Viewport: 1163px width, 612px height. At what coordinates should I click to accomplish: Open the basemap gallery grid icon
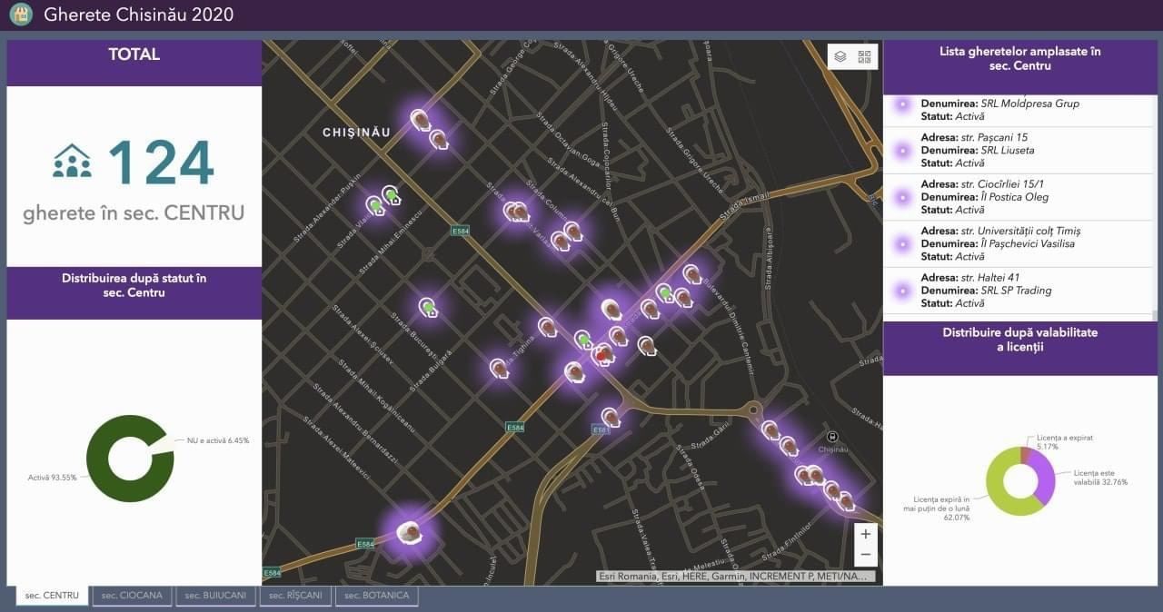(x=864, y=56)
